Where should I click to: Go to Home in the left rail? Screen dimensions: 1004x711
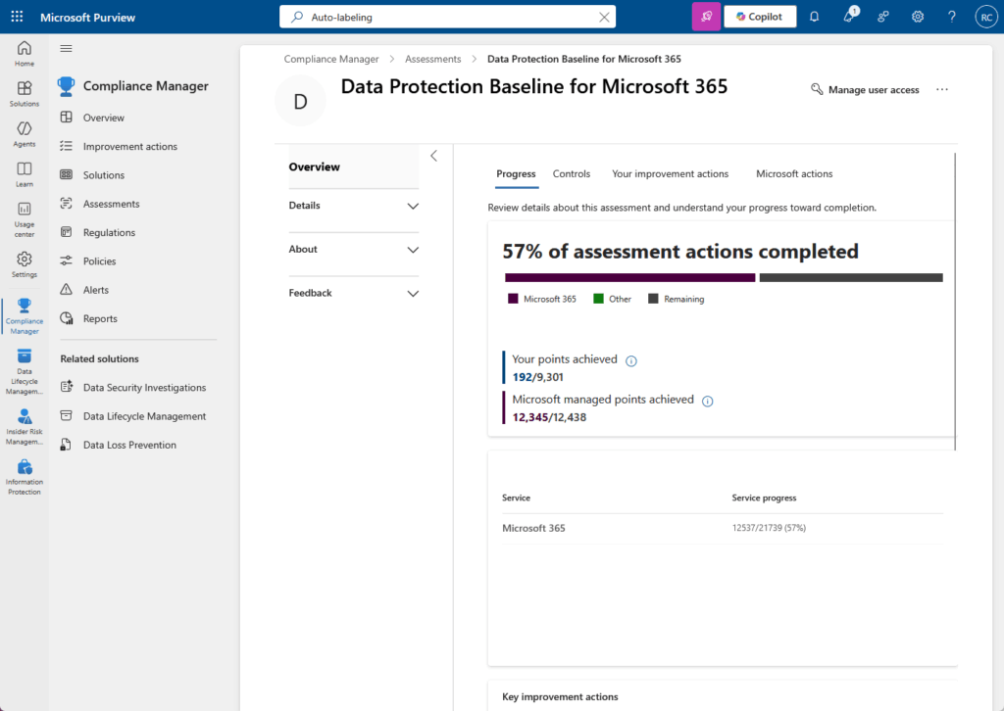25,53
